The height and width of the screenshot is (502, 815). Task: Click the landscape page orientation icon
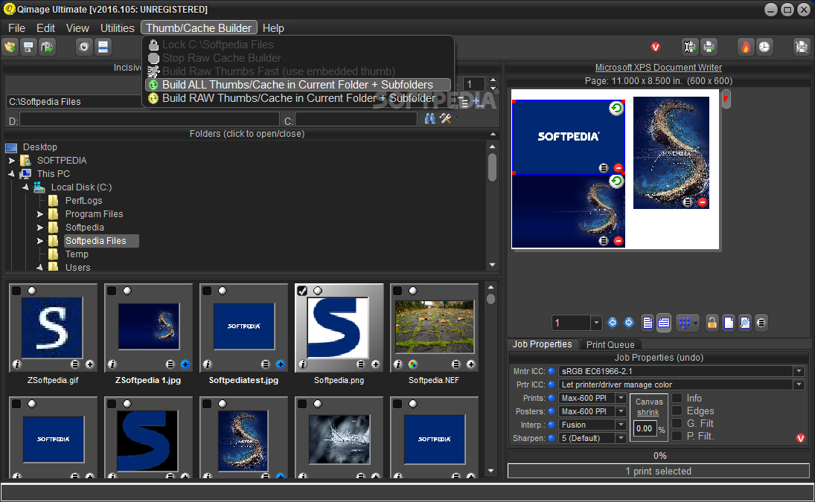[x=664, y=323]
